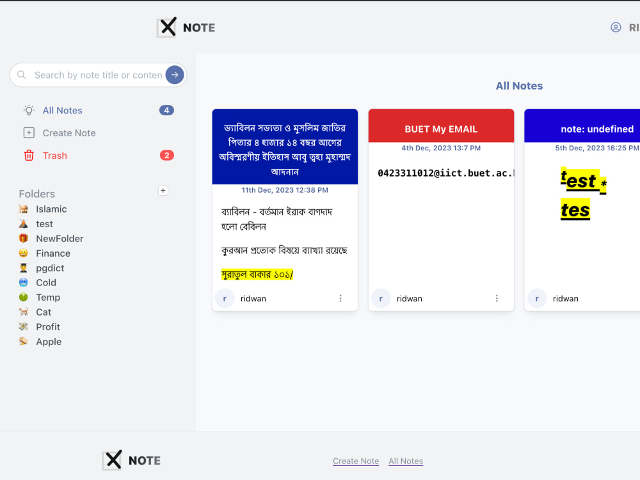
Task: Click the Cold folder face icon
Action: tap(24, 282)
